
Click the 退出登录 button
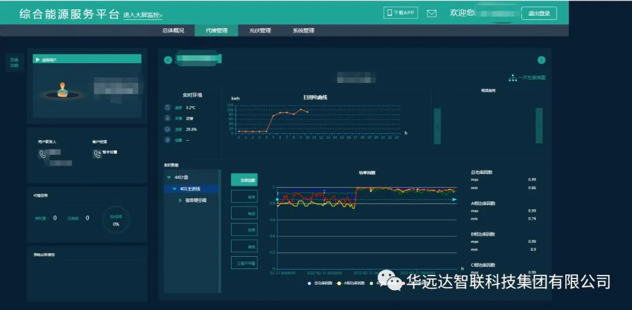(538, 13)
